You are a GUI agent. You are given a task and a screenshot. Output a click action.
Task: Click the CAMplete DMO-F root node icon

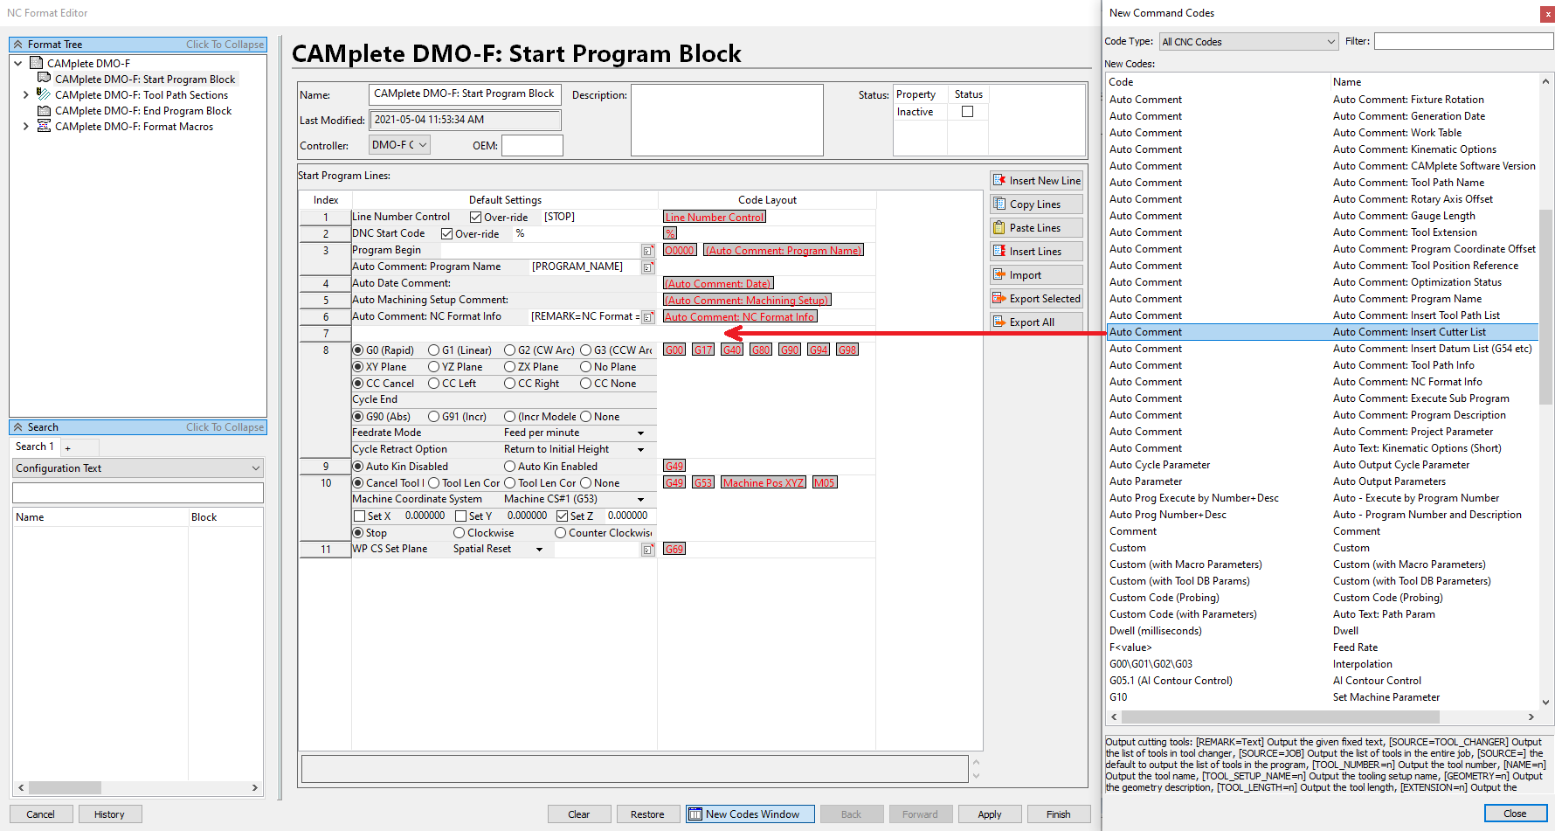coord(37,63)
